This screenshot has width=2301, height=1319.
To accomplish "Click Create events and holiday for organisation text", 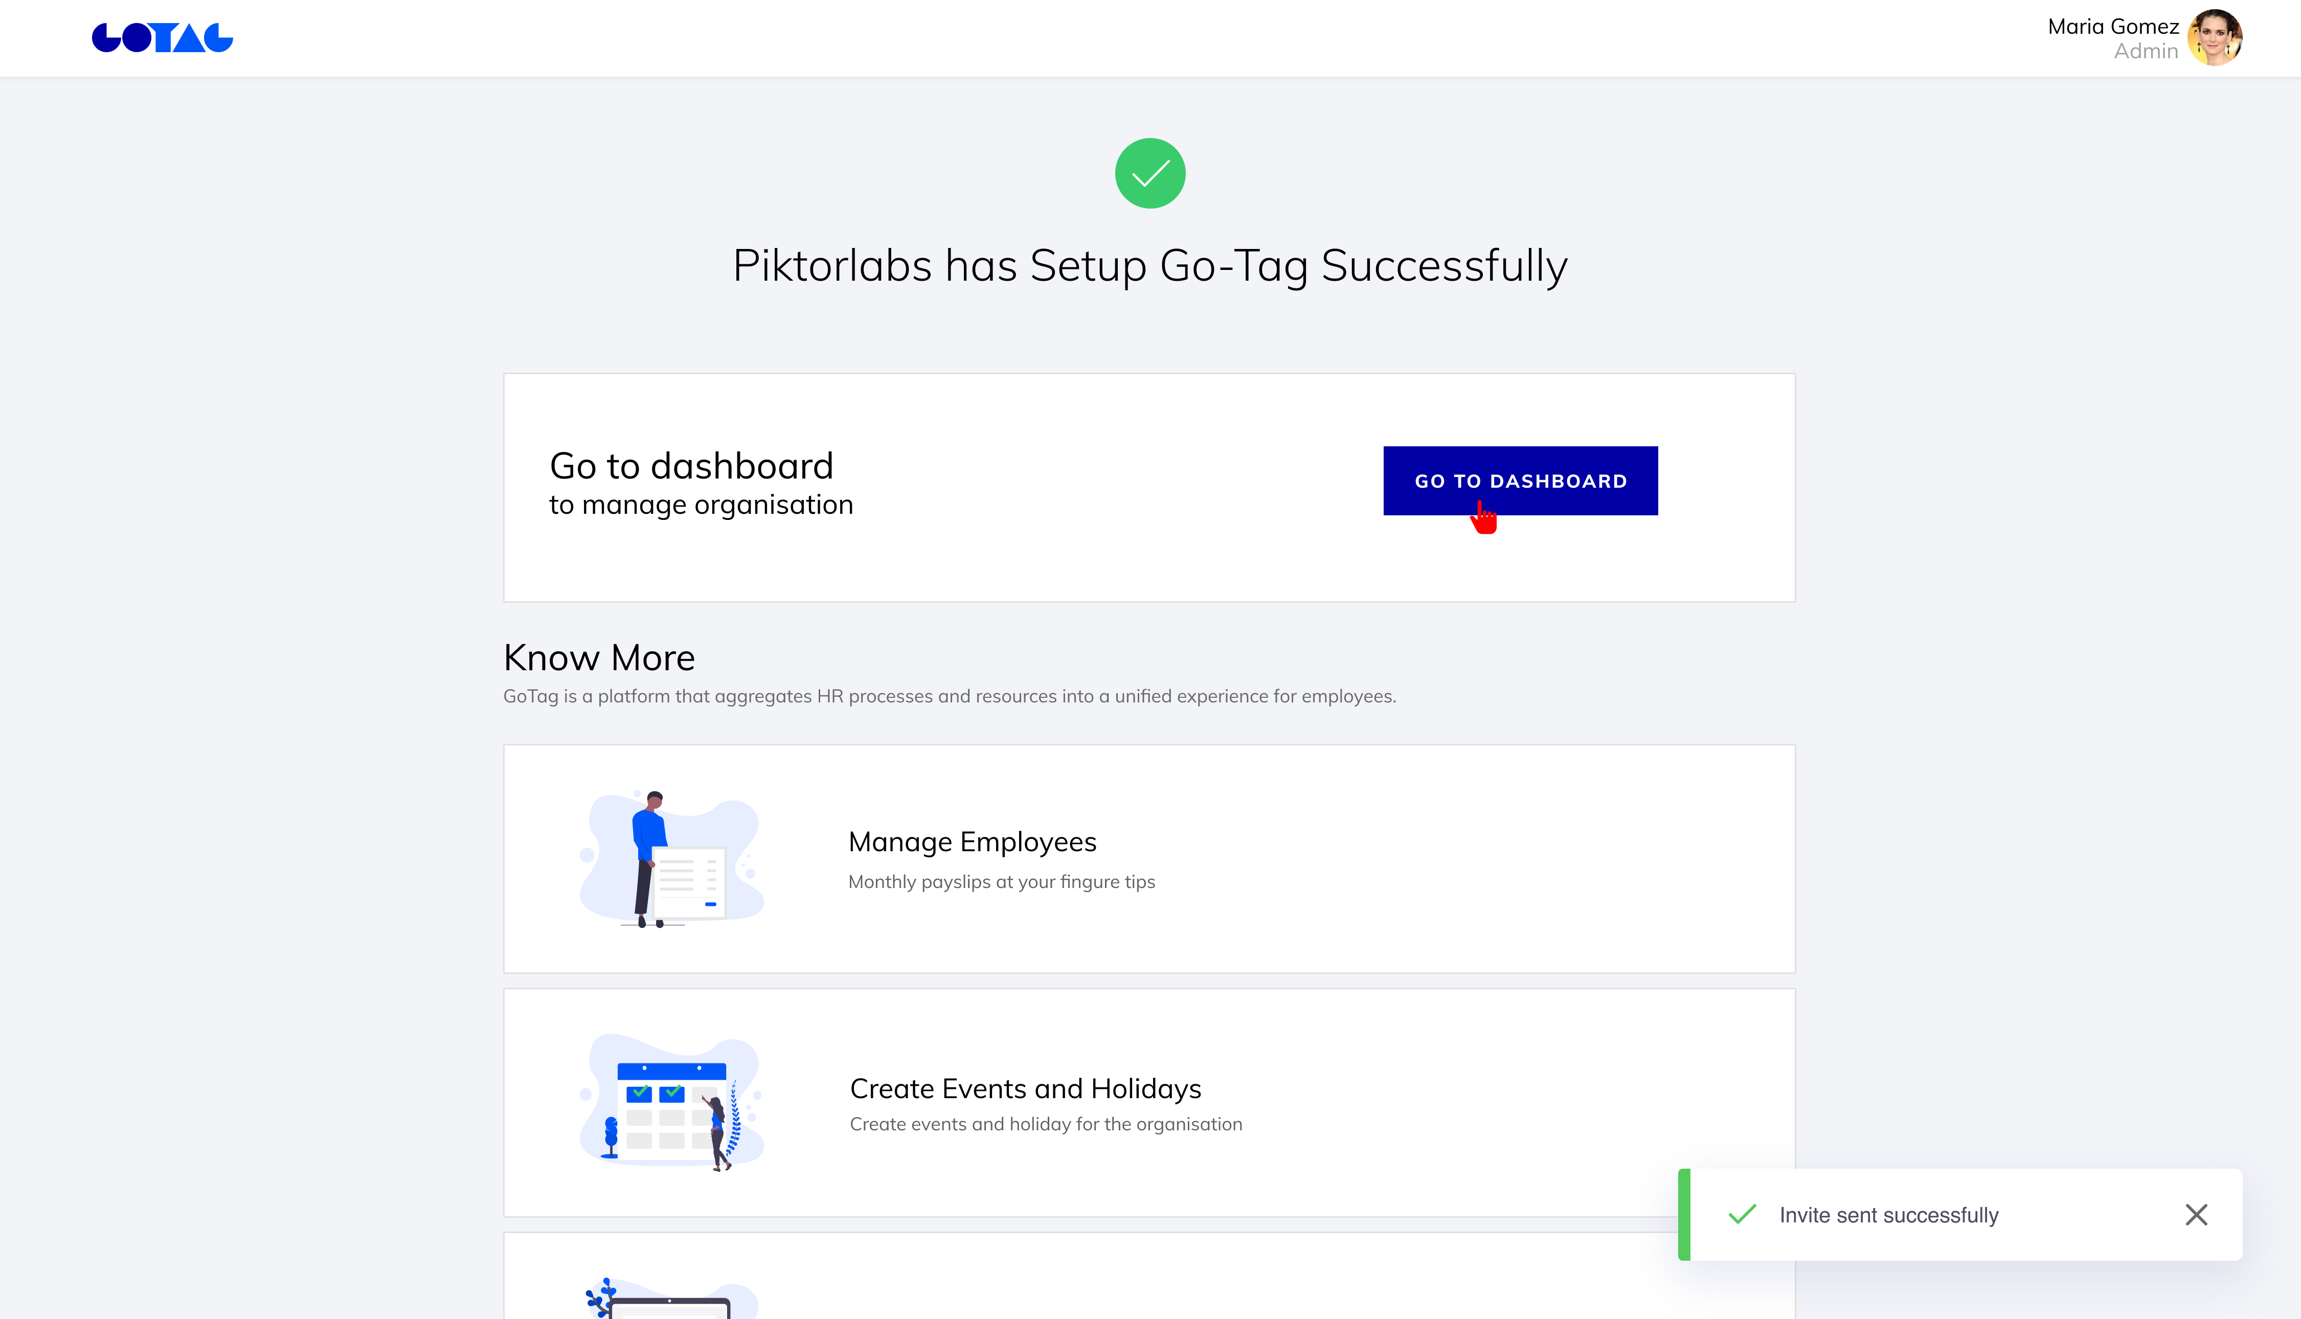I will click(1045, 1124).
